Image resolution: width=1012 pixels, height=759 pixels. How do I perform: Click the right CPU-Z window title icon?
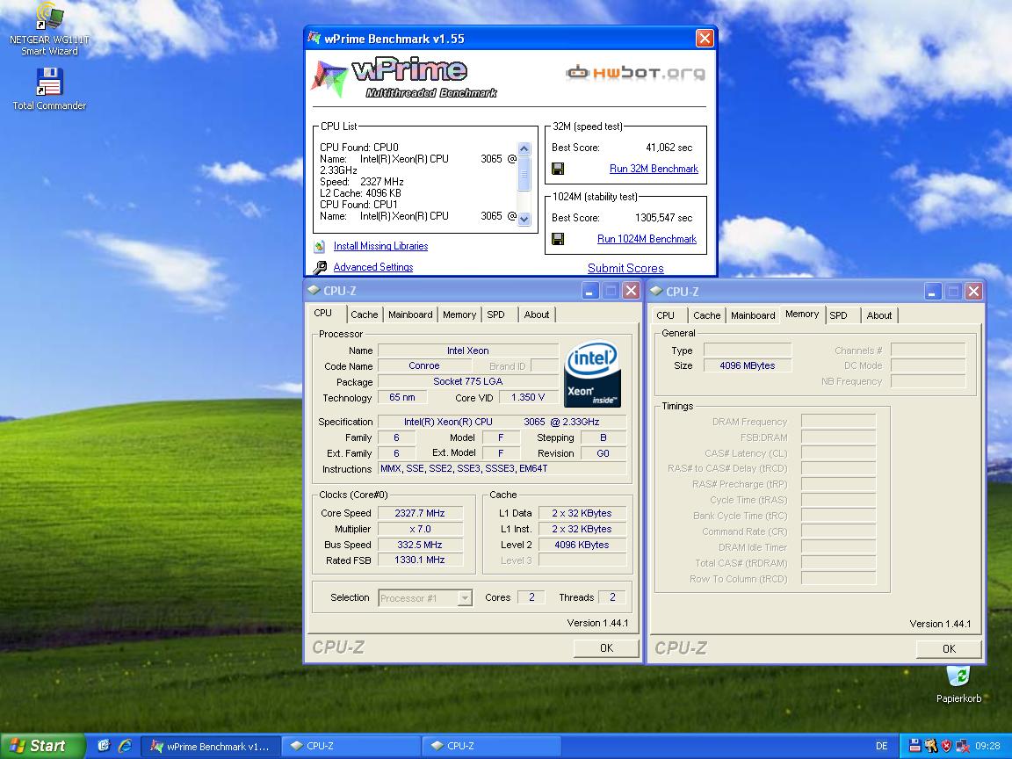pyautogui.click(x=656, y=291)
